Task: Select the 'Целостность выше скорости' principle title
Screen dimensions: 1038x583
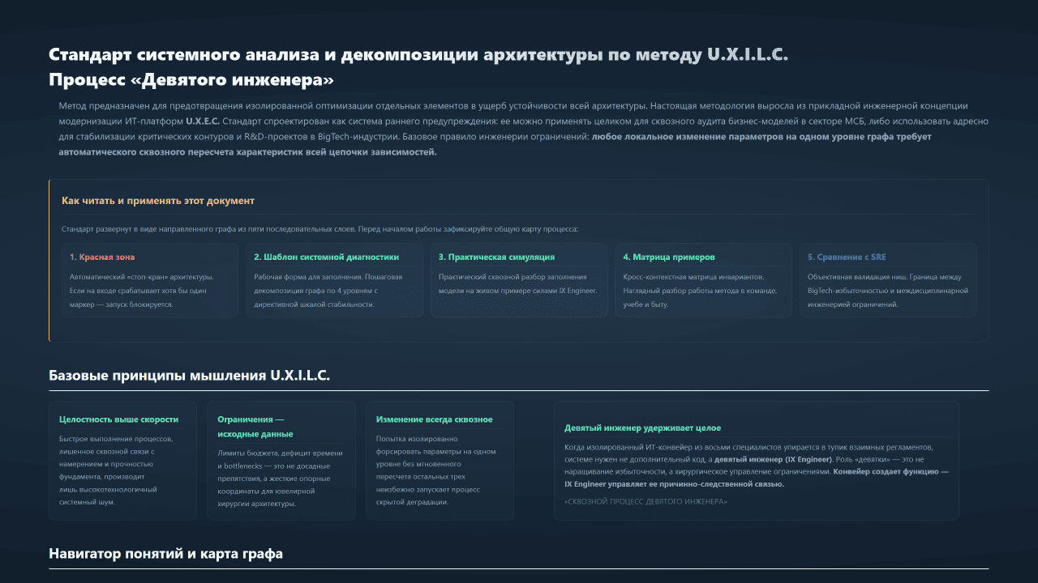Action: coord(118,419)
